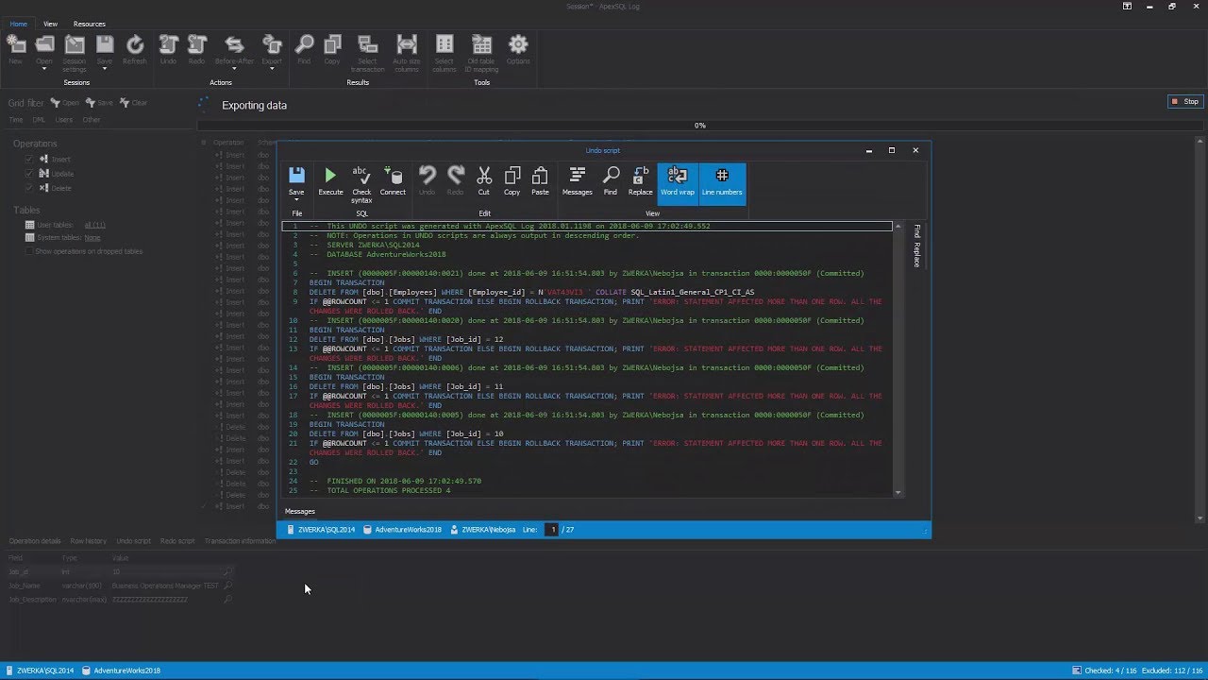Connect the script editor to a database

click(393, 179)
